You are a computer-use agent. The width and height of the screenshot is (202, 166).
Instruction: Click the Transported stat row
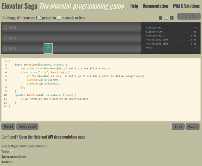coord(171,27)
